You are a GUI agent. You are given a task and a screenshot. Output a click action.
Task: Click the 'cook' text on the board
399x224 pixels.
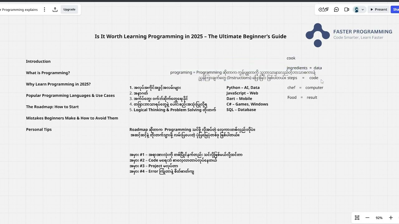click(291, 58)
